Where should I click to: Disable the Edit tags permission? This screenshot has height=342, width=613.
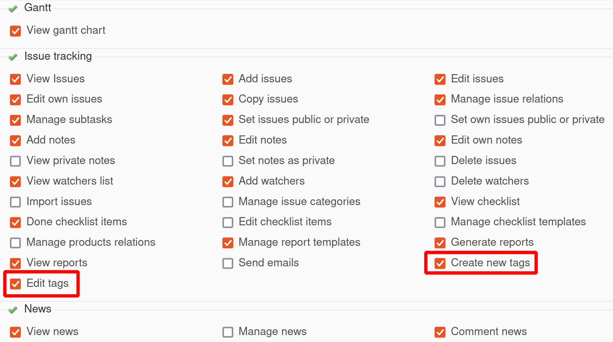[15, 284]
